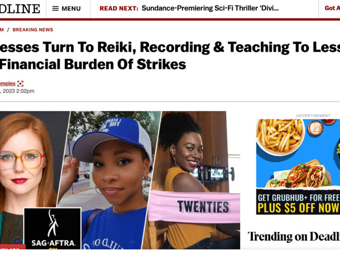Click the READ NEXT label
This screenshot has height=257, width=340.
point(119,8)
